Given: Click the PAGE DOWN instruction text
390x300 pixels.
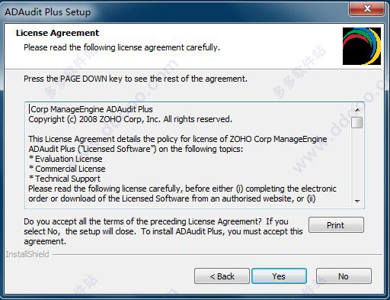Looking at the screenshot, I should point(136,79).
